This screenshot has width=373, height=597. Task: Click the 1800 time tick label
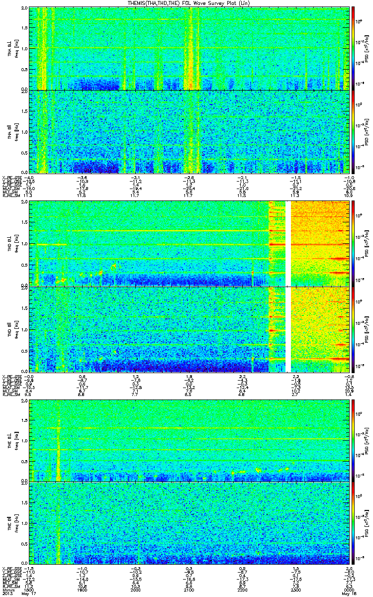tap(30, 589)
